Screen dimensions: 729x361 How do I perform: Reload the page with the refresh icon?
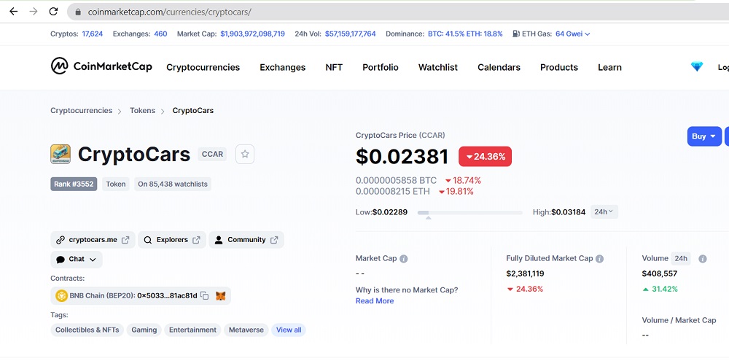click(x=53, y=12)
